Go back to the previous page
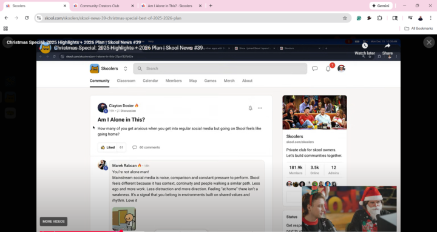 (x=6, y=18)
